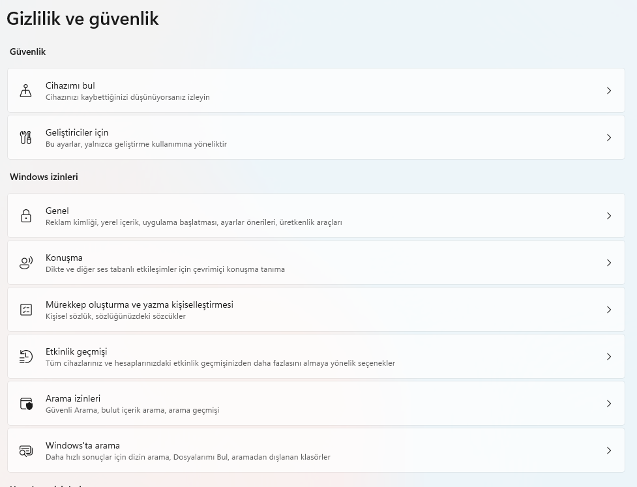Open the Konuşma title
637x487 pixels.
click(64, 258)
